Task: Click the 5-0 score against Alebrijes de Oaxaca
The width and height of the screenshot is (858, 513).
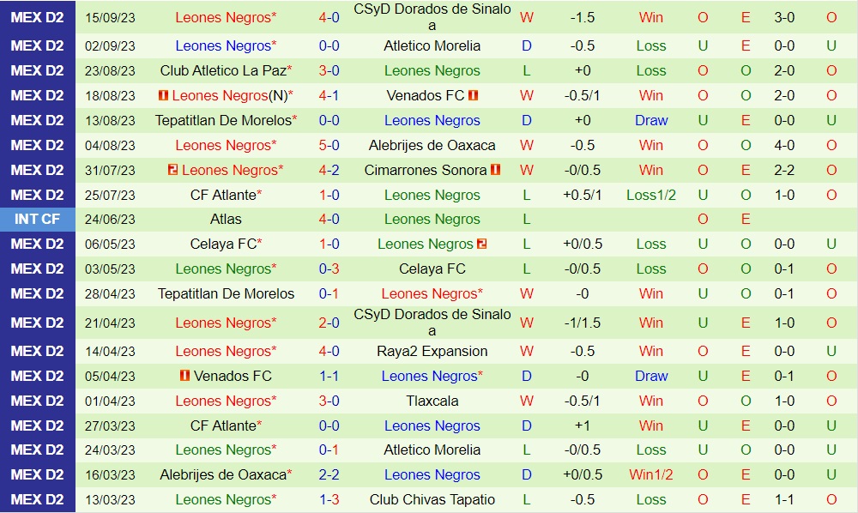Action: (x=329, y=146)
